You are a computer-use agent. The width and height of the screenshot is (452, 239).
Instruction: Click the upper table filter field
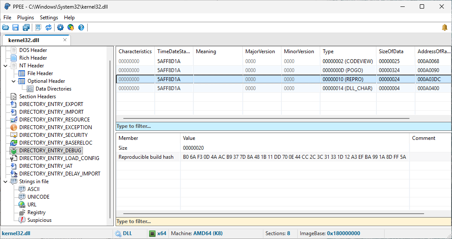point(284,126)
